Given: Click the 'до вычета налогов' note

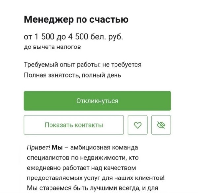Looking at the screenshot, I should click(x=52, y=47).
